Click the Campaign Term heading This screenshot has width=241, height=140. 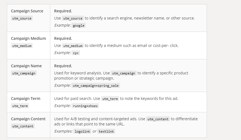(26, 99)
